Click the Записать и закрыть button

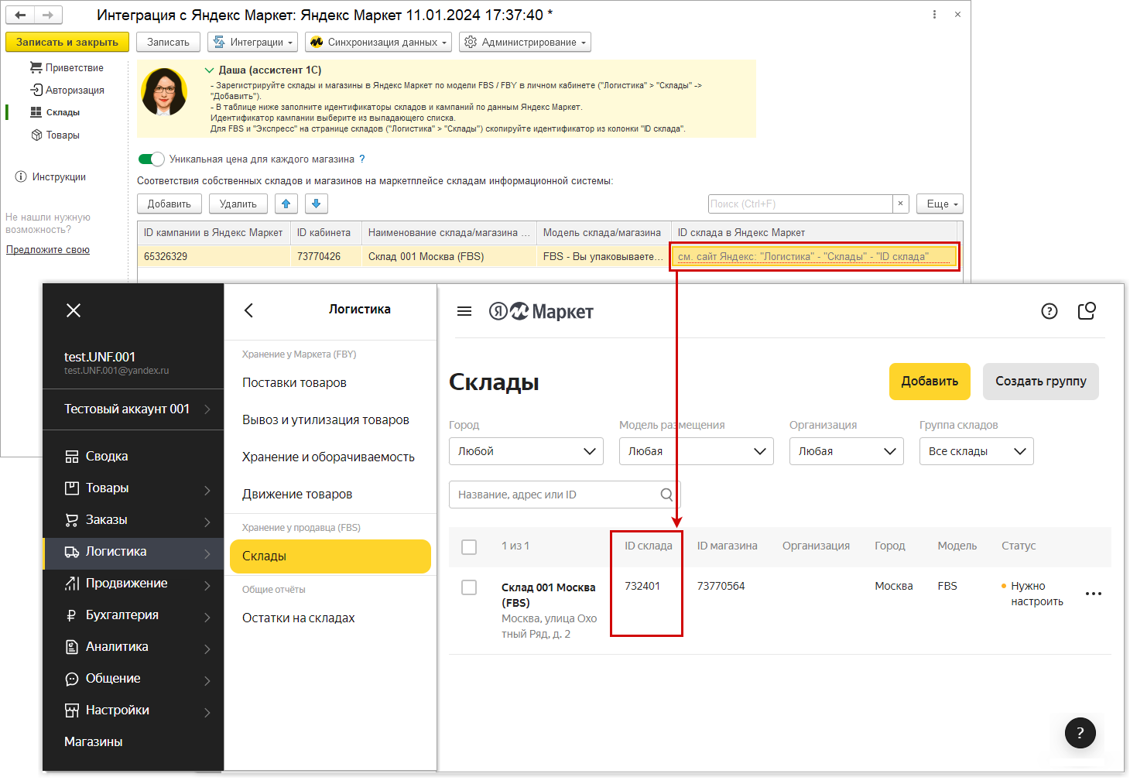(67, 42)
